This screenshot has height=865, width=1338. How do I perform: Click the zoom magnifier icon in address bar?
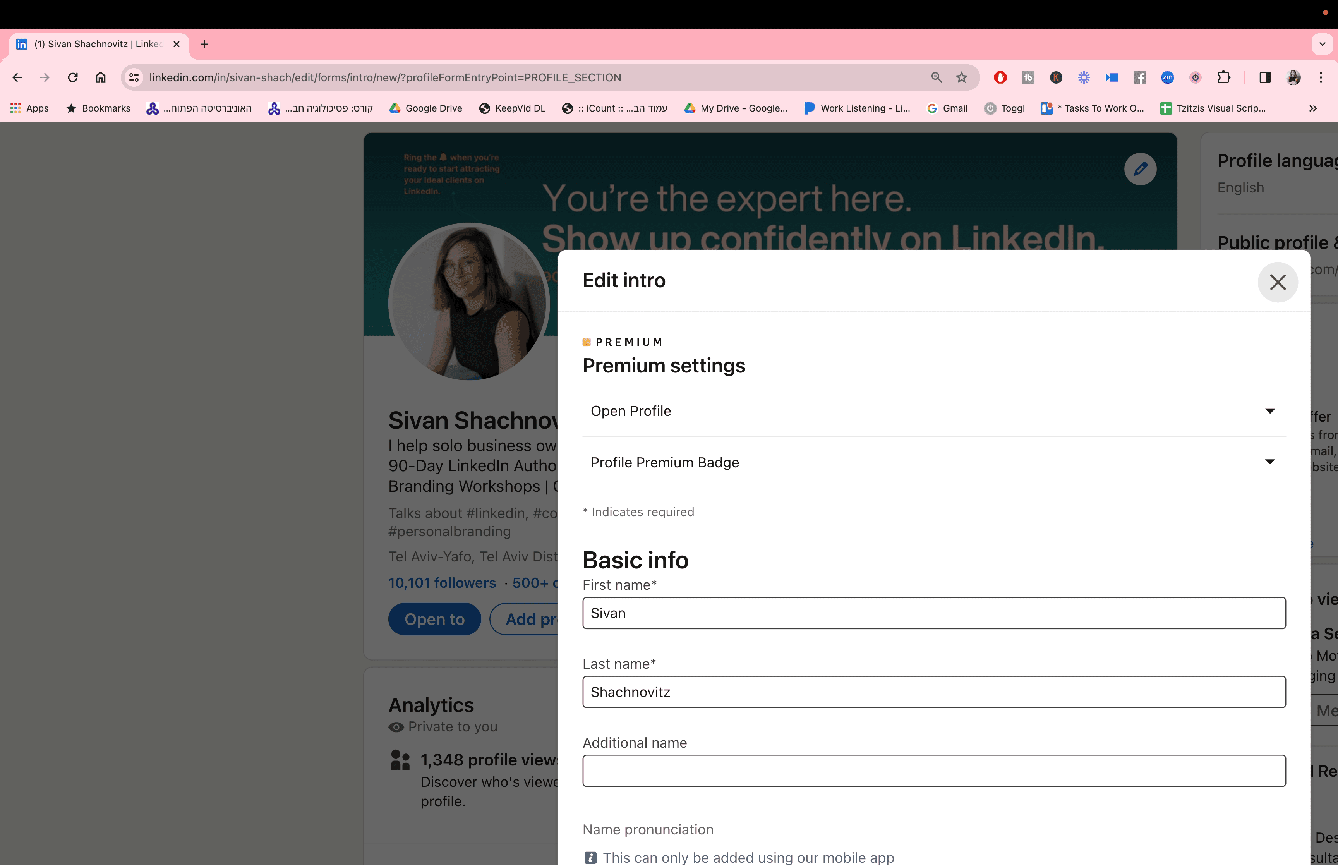(936, 77)
